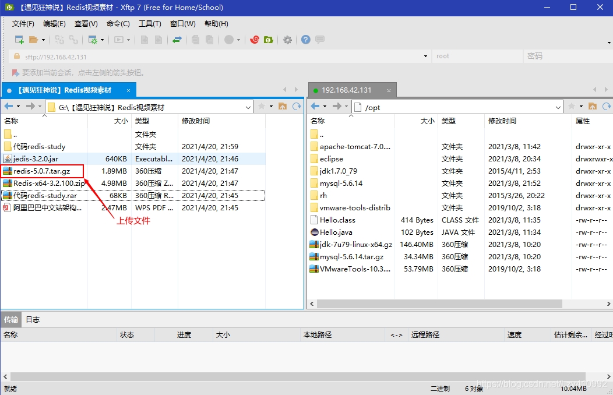Select mysql-5.6.14.tar.gz in remote pane
Viewport: 613px width, 395px height.
(351, 257)
